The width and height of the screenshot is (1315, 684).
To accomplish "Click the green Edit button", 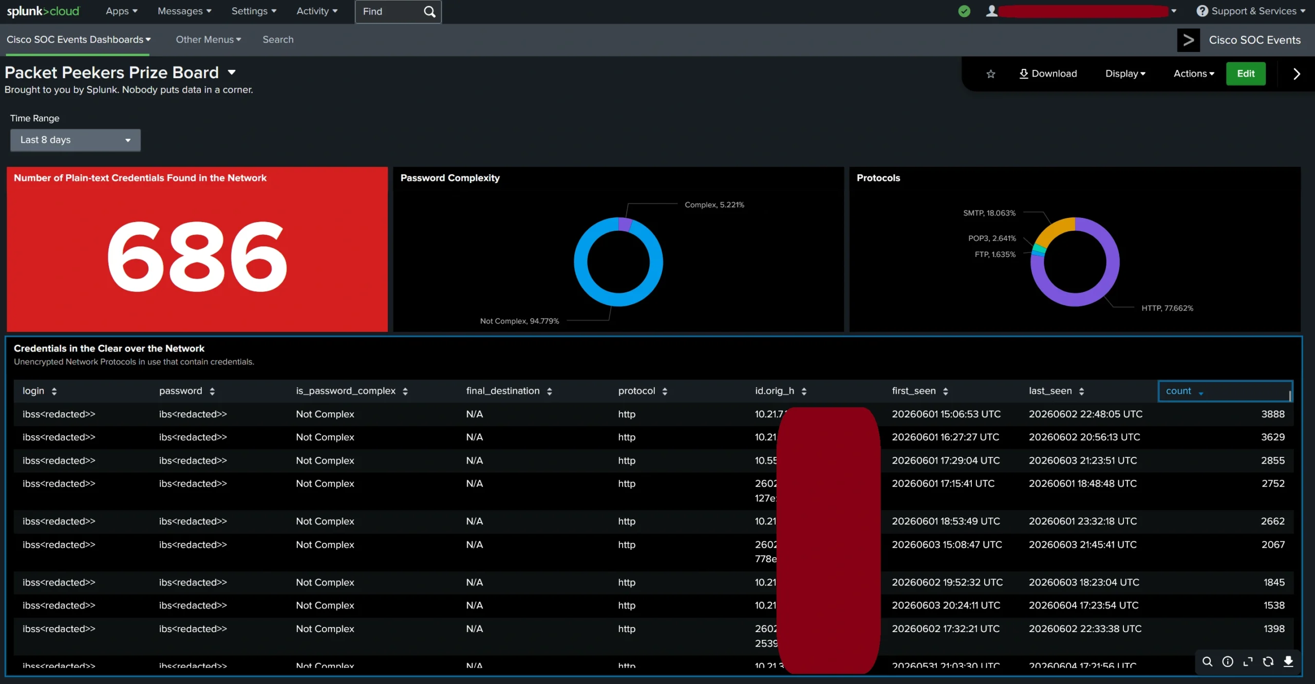I will coord(1246,74).
